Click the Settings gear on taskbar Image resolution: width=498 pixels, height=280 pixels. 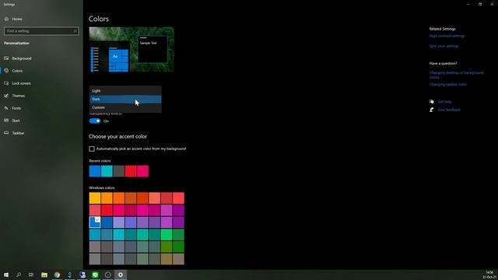point(121,275)
